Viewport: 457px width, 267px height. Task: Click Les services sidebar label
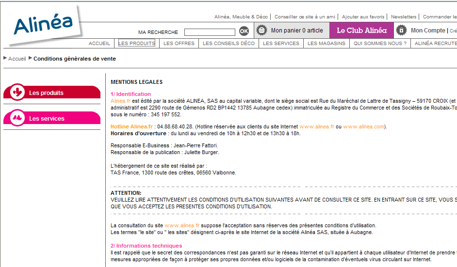tap(47, 119)
